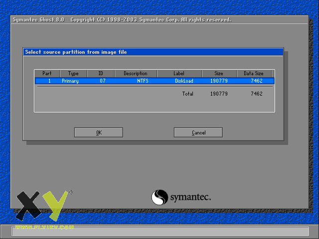319x239 pixels.
Task: Click the Total data size 7462
Action: click(257, 94)
